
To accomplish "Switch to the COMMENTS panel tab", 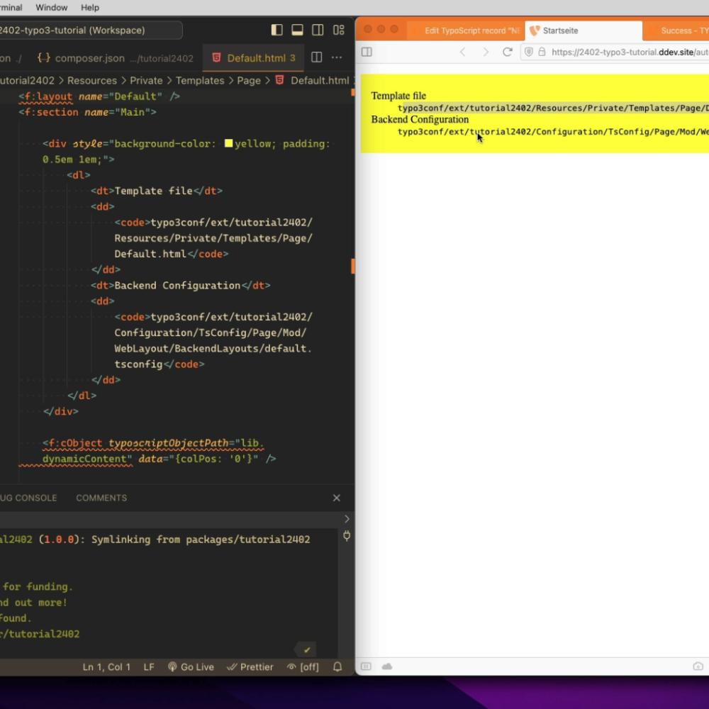I will pyautogui.click(x=101, y=498).
